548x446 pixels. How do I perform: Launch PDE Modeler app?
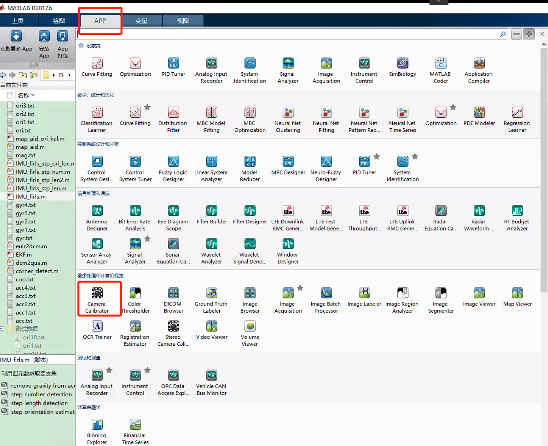click(479, 116)
